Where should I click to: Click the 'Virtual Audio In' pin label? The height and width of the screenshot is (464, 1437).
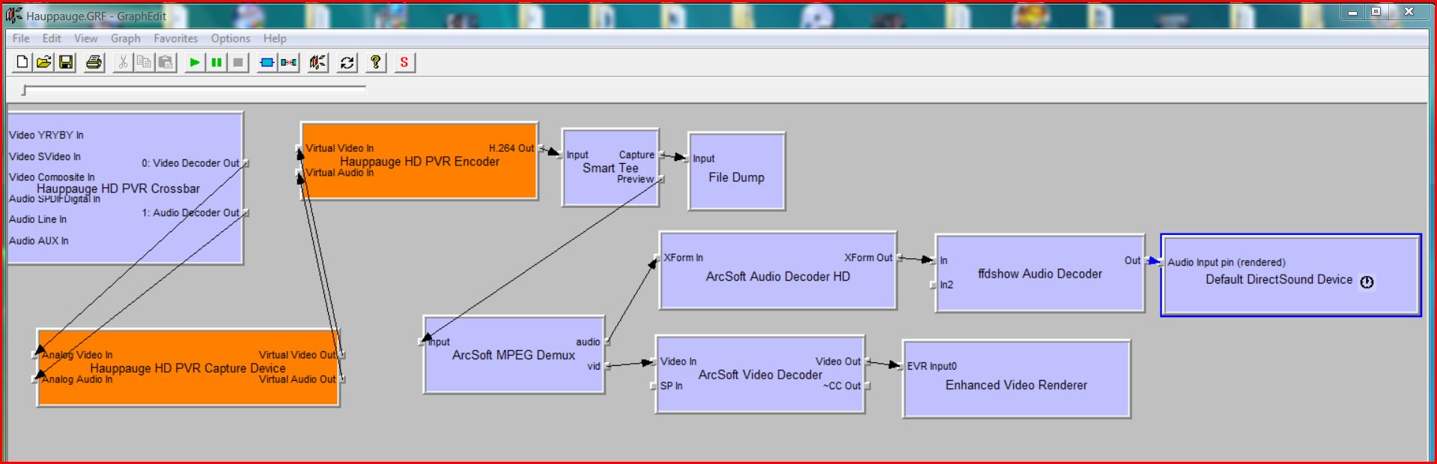pos(339,172)
